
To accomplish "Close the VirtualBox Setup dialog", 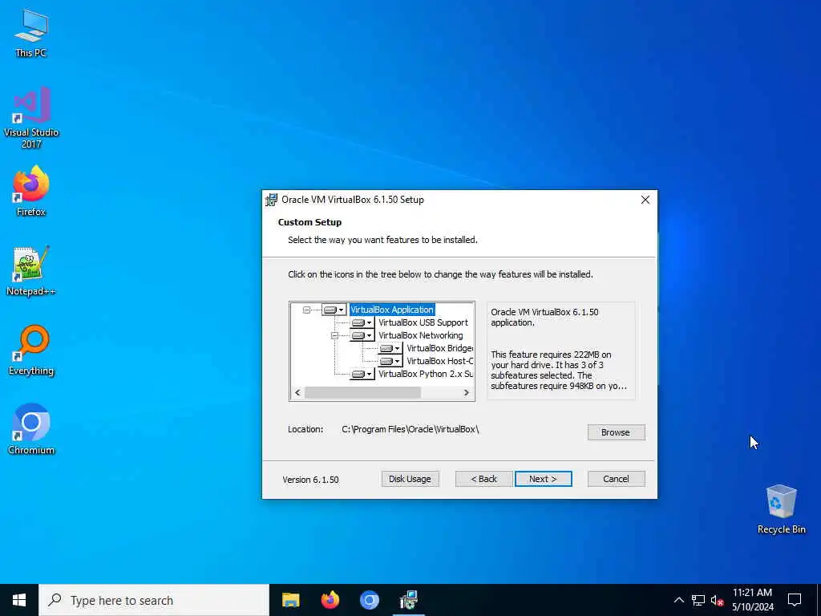I will [x=645, y=200].
